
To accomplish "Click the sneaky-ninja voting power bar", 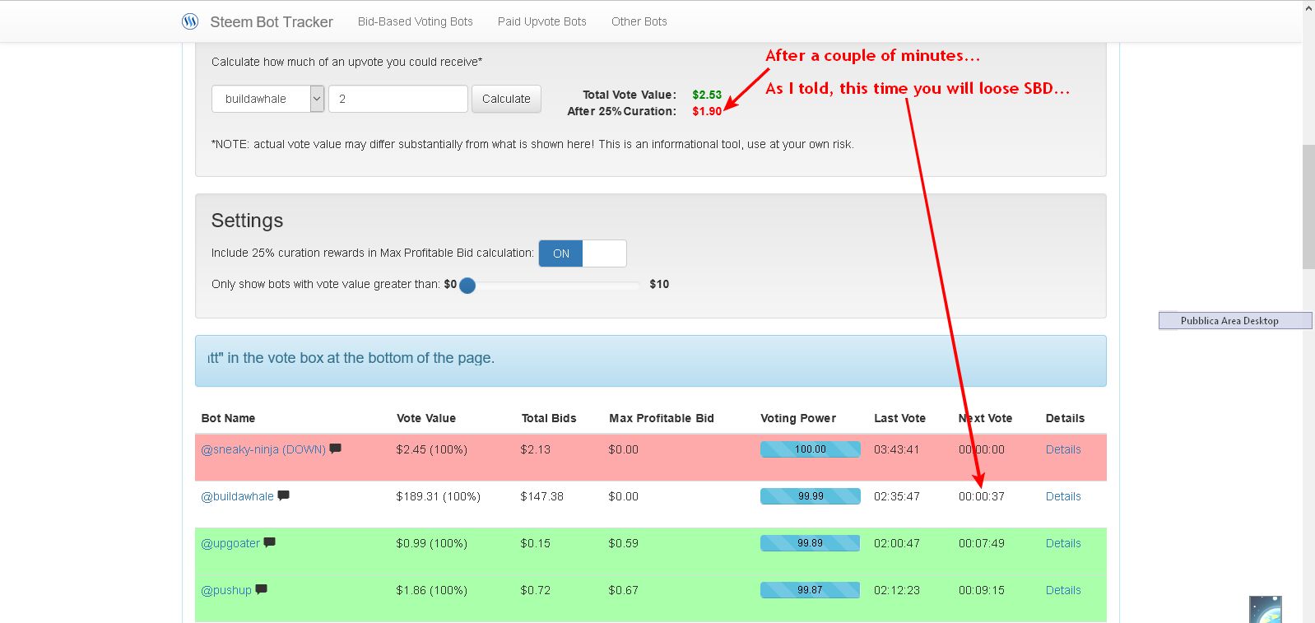I will pyautogui.click(x=811, y=449).
